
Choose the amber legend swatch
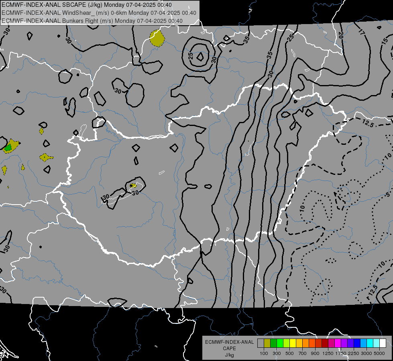pos(299,343)
